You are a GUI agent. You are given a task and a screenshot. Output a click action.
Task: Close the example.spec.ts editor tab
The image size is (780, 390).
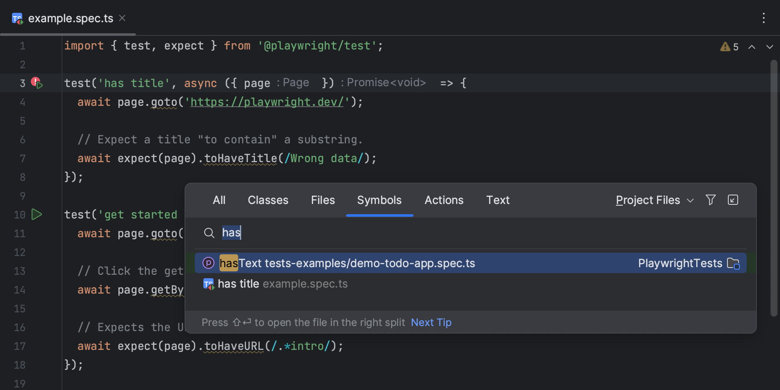pyautogui.click(x=122, y=18)
